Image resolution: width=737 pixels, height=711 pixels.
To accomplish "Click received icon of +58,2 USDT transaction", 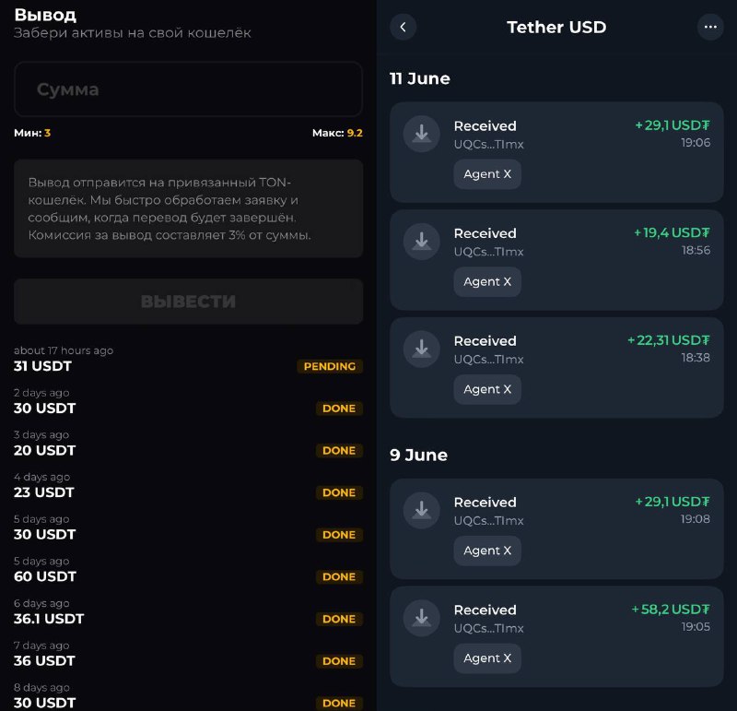I will pyautogui.click(x=422, y=618).
